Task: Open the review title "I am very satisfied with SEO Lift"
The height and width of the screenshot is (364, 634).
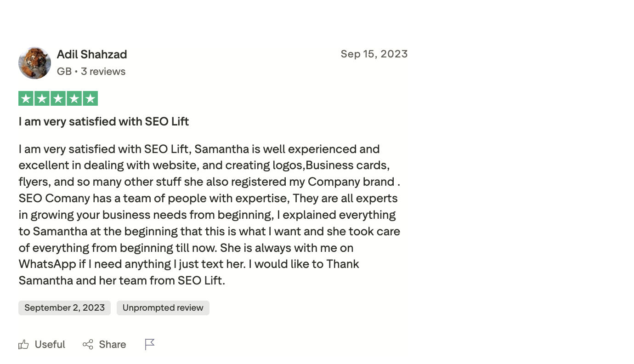Action: (104, 121)
